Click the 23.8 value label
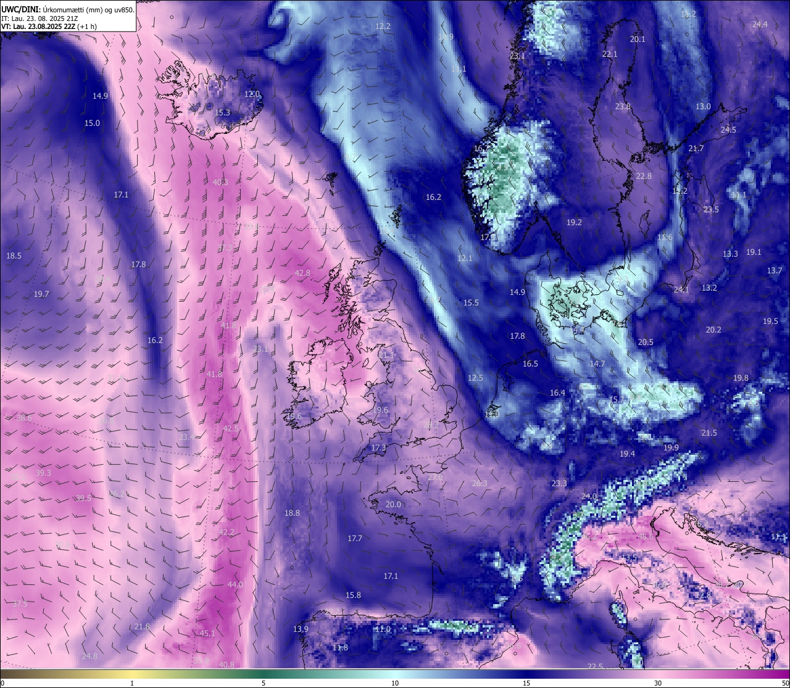The width and height of the screenshot is (790, 688). (x=623, y=106)
